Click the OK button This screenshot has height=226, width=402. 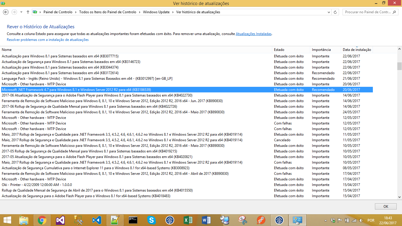click(386, 206)
